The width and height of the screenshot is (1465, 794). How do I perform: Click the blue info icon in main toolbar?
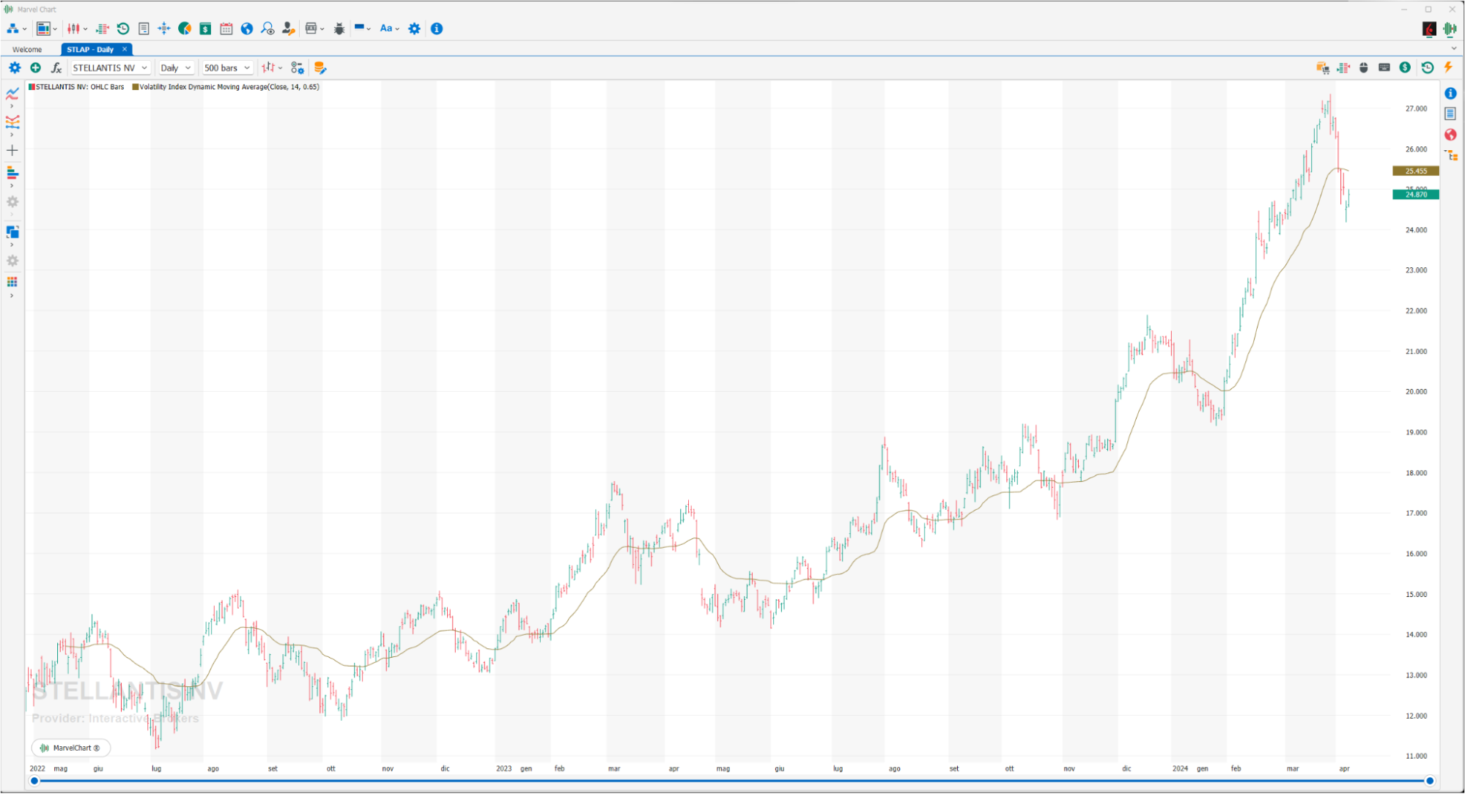(x=437, y=29)
